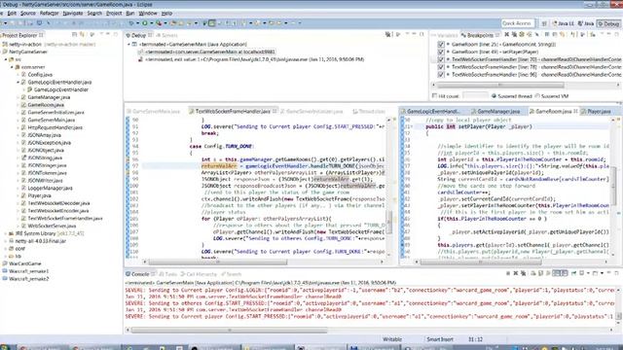
Task: Click the Hit count value field
Action: [475, 96]
